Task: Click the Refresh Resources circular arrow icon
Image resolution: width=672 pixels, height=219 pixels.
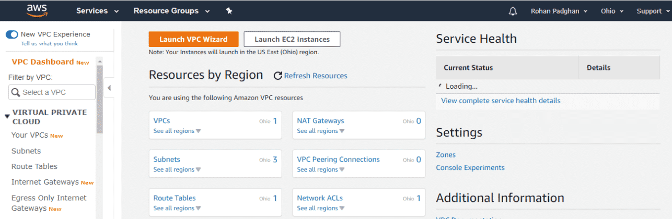Action: 278,76
